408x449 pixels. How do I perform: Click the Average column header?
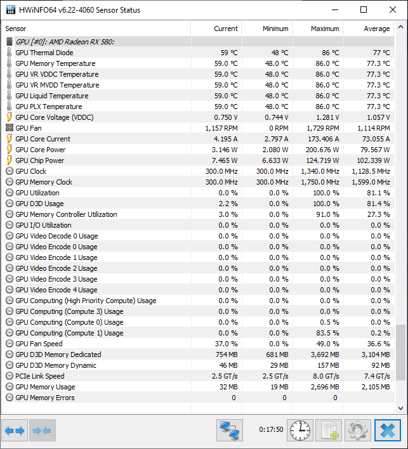[369, 29]
